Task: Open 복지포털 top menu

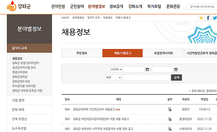Action: coord(154,6)
